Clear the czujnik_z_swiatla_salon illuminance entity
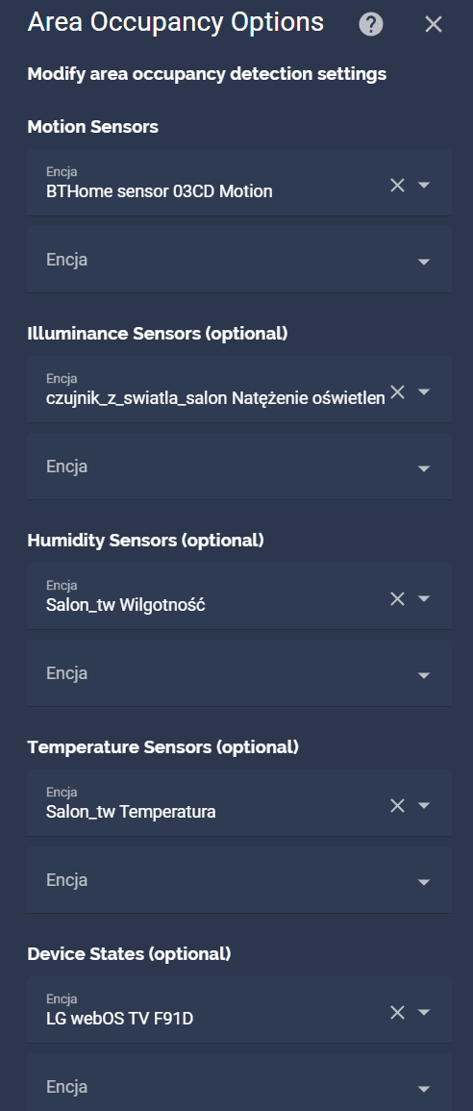Image resolution: width=473 pixels, height=1111 pixels. (x=397, y=391)
